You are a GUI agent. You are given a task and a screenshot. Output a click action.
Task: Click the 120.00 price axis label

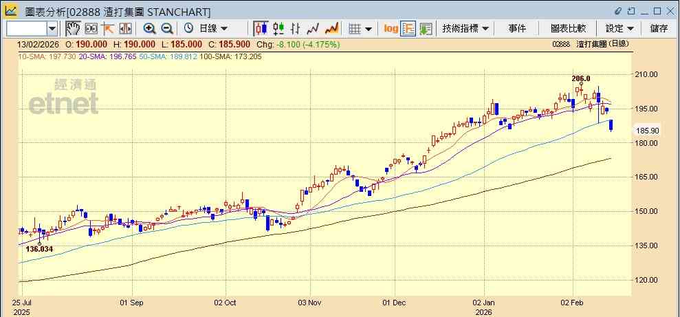click(x=646, y=280)
